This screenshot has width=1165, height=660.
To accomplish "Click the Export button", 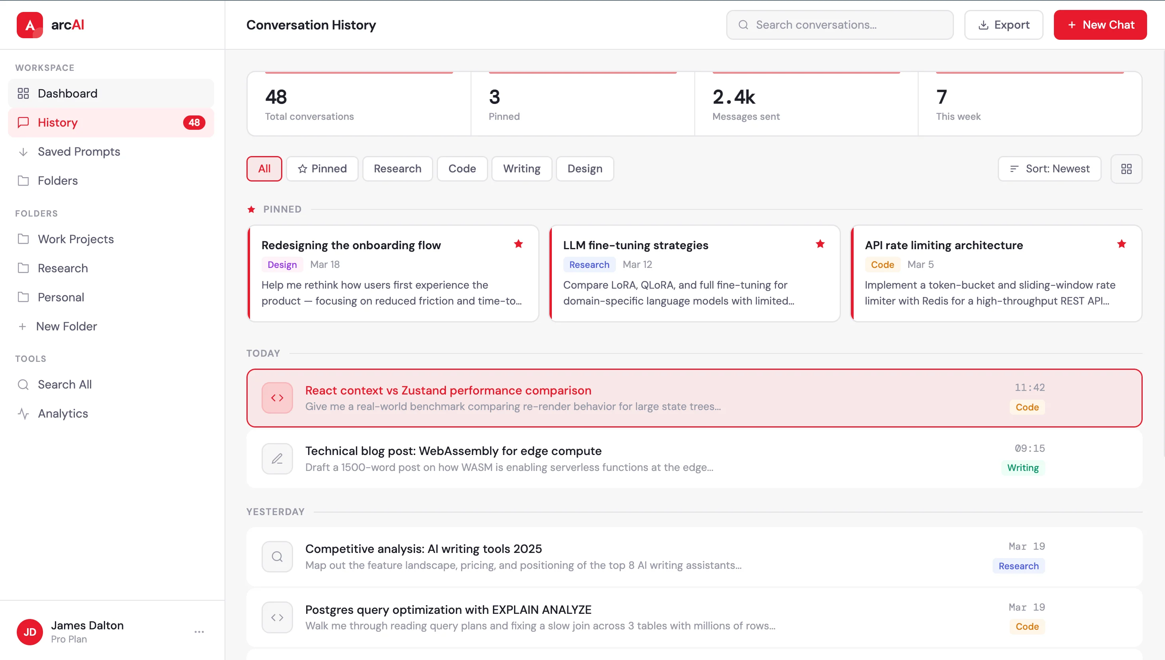I will point(1003,25).
